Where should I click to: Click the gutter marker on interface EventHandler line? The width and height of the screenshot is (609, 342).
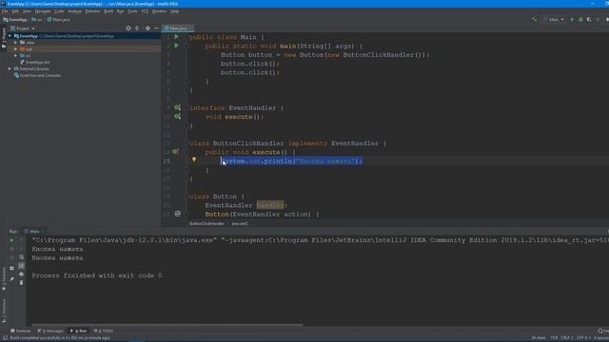click(178, 107)
